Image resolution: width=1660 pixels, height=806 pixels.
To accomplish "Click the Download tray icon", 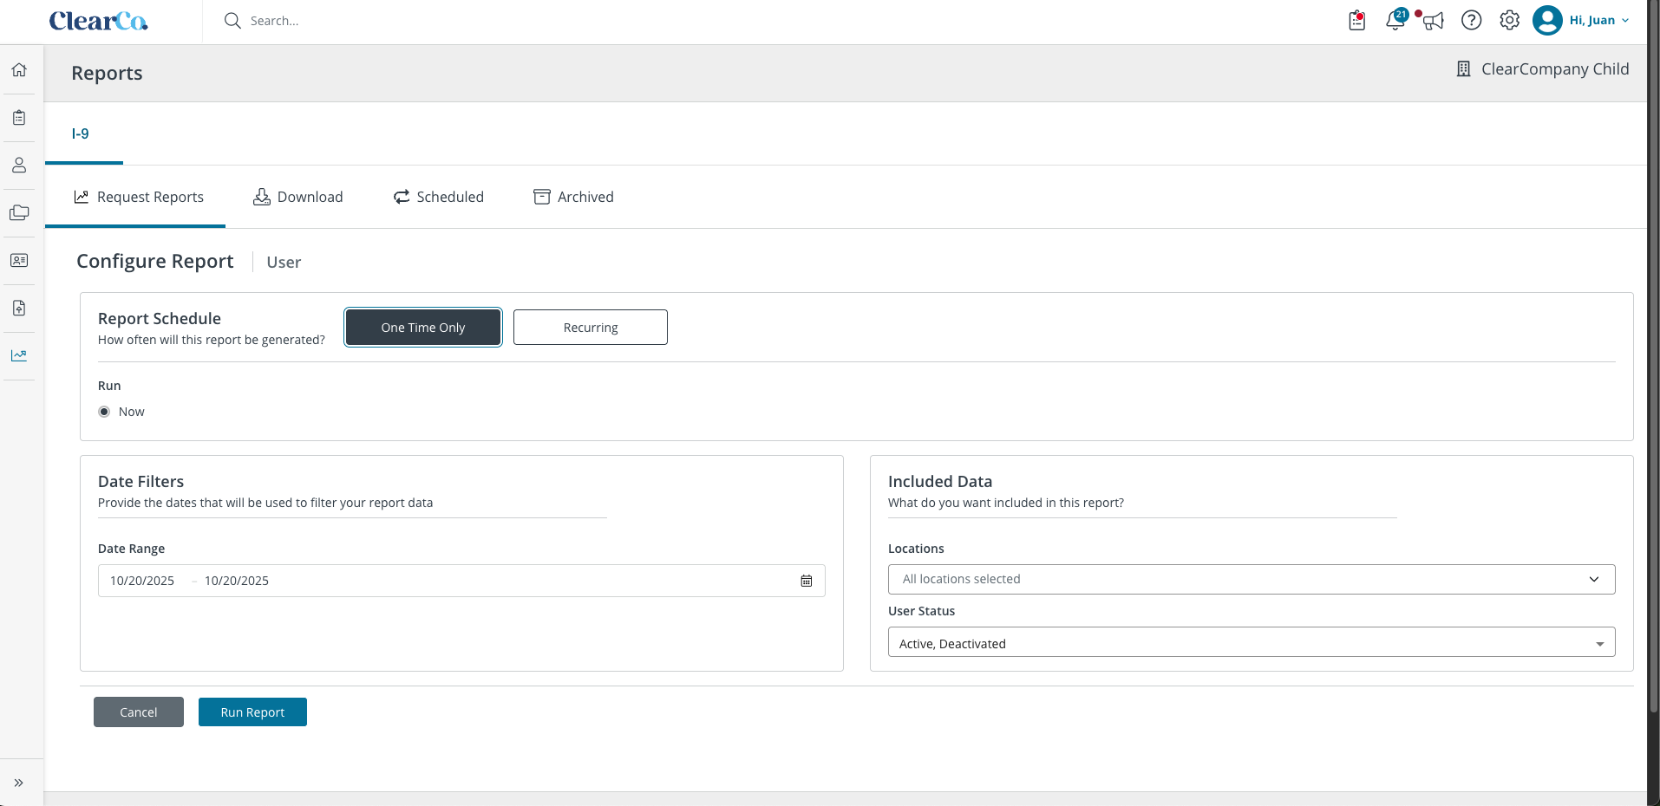I will 262,197.
